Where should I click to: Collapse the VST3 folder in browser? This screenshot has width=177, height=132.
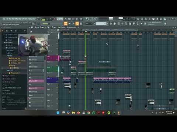click(10, 70)
